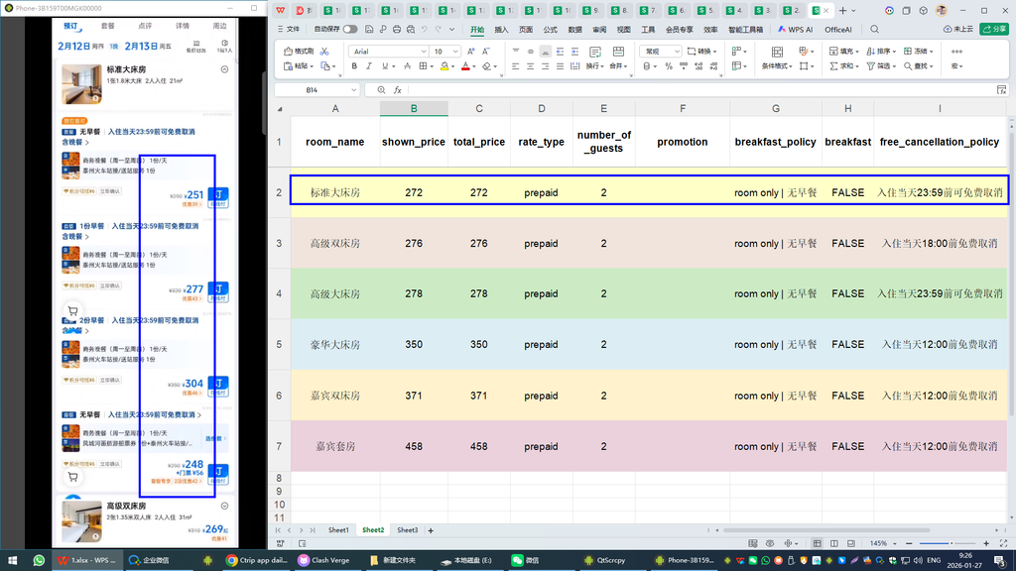Switch to Sheet3 tab
1016x571 pixels.
coord(407,530)
